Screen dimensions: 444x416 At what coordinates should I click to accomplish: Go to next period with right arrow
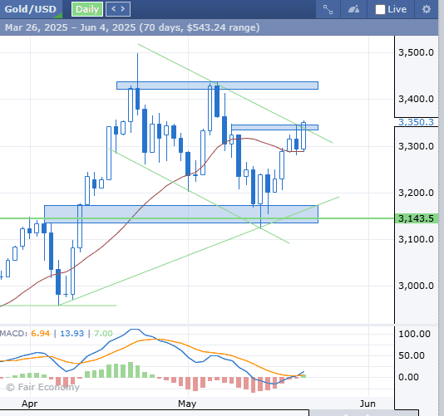click(x=123, y=9)
